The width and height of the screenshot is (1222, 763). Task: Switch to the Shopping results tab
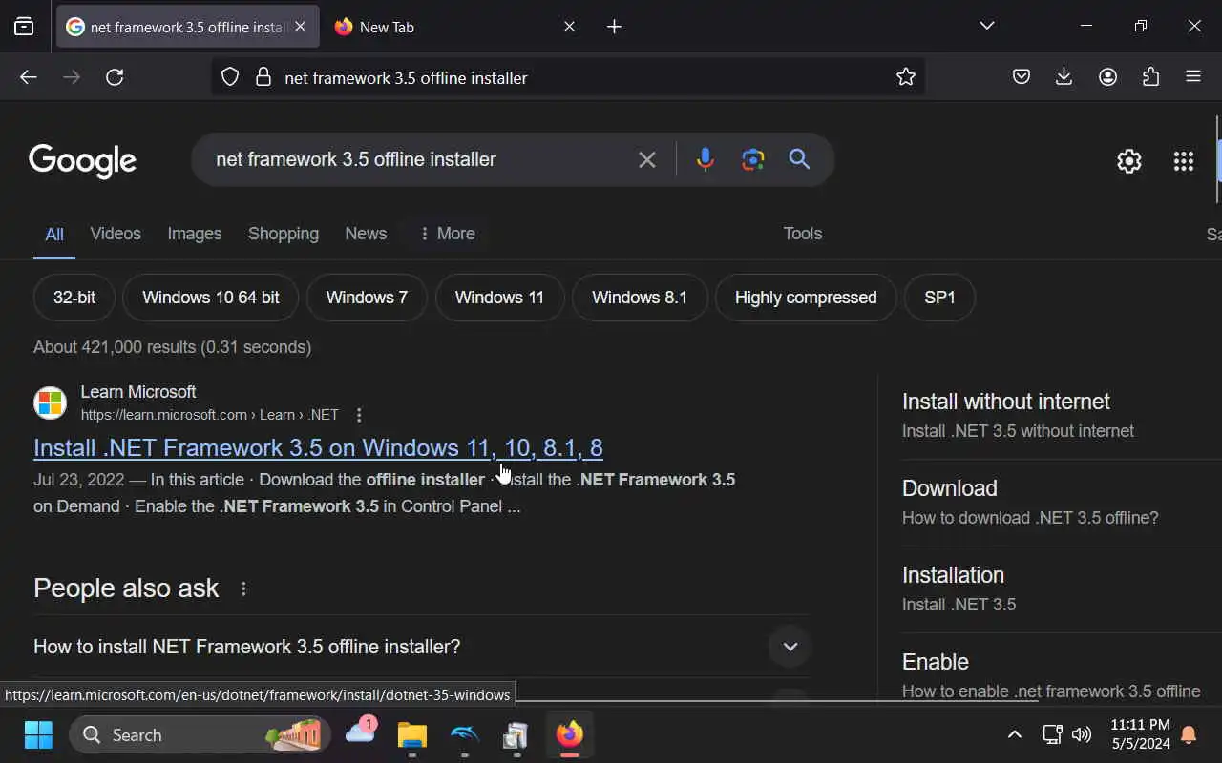pyautogui.click(x=284, y=234)
